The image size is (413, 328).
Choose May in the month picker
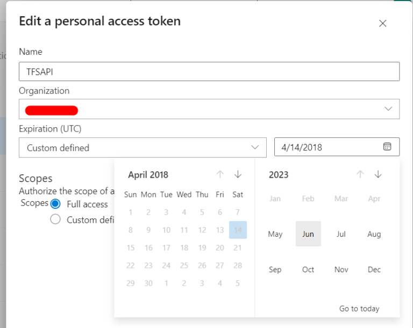(275, 234)
